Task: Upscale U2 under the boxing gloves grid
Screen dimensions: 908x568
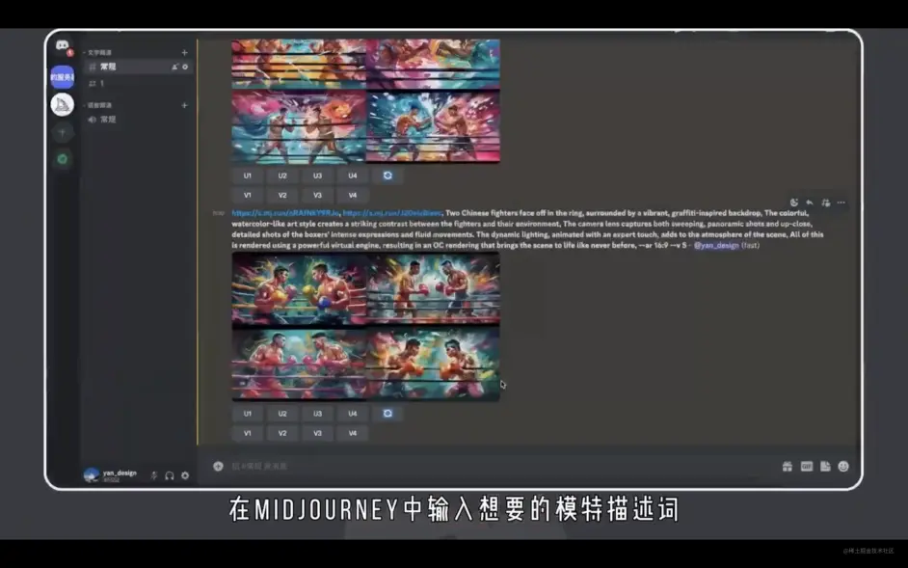Action: point(282,414)
